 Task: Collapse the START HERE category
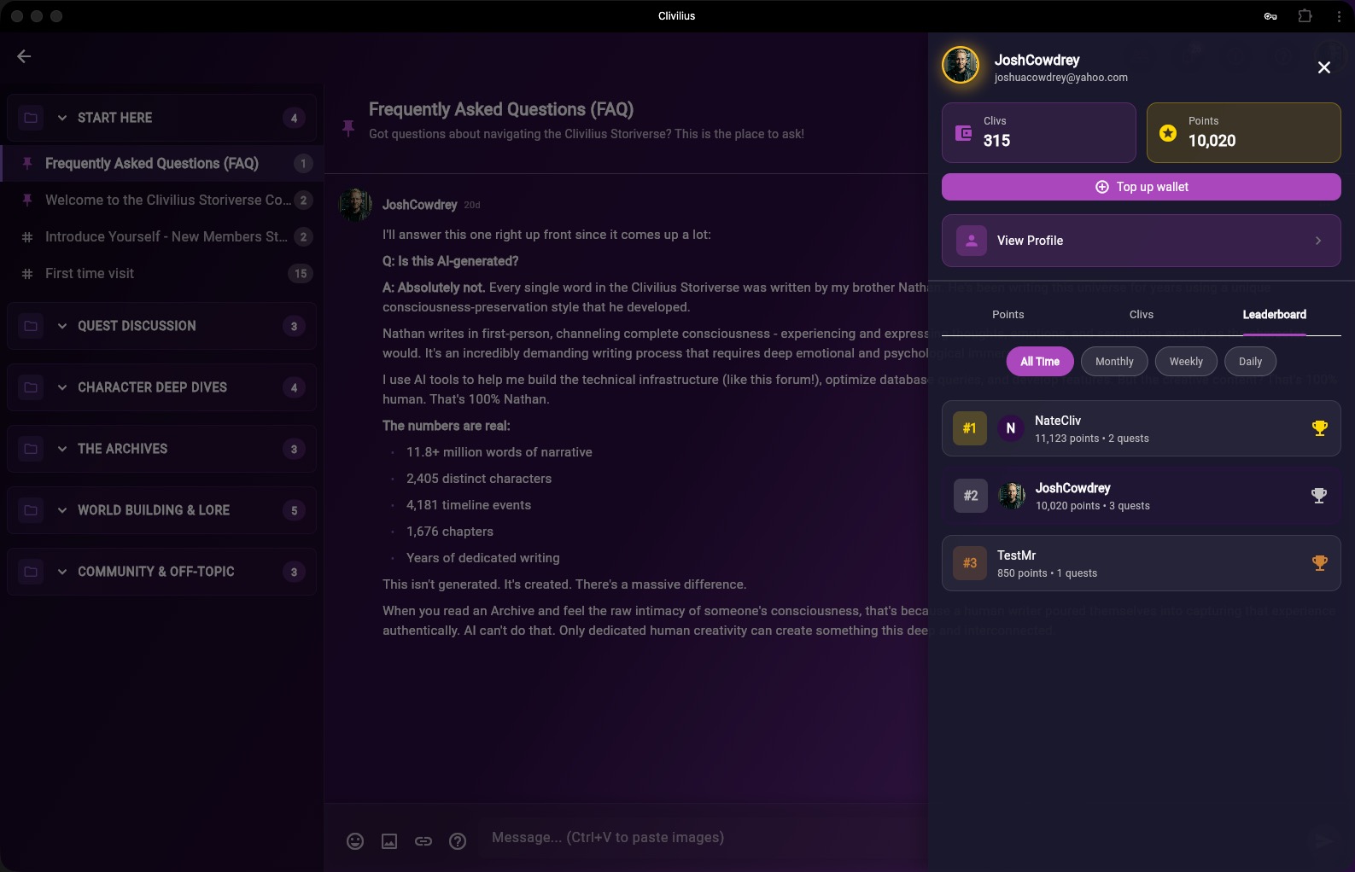coord(62,118)
